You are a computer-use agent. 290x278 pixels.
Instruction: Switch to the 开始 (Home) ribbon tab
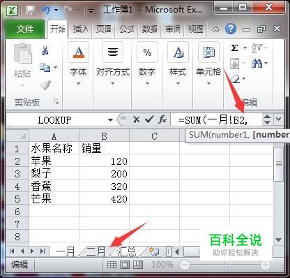click(x=58, y=29)
